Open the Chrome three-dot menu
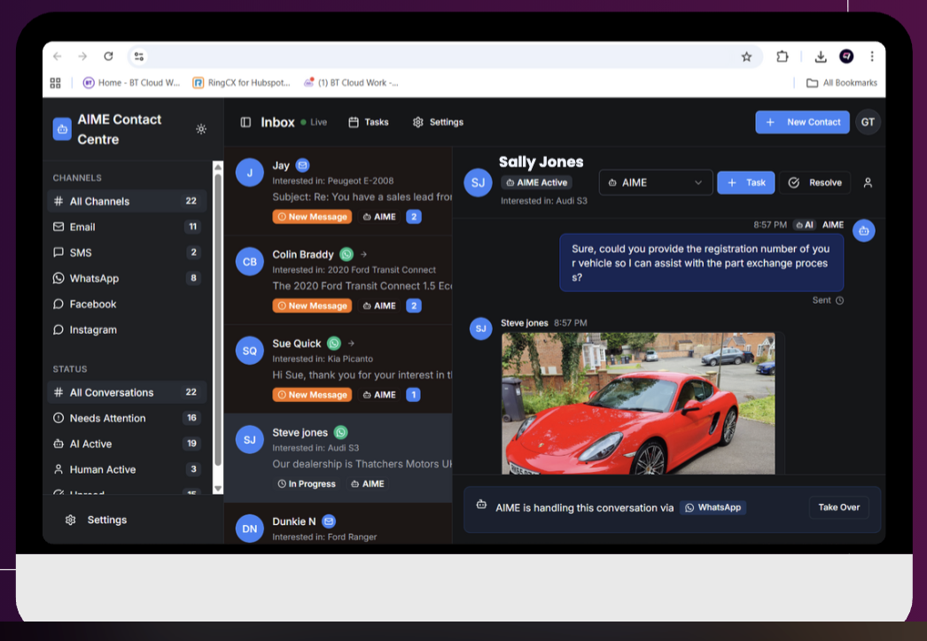Viewport: 927px width, 641px height. pos(872,57)
